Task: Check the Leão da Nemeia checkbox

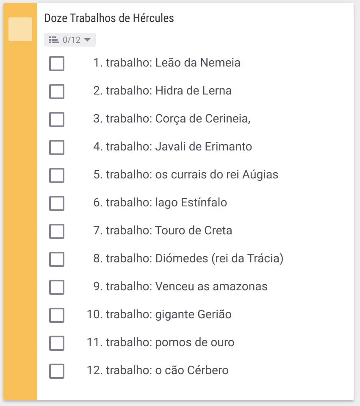Action: (57, 64)
